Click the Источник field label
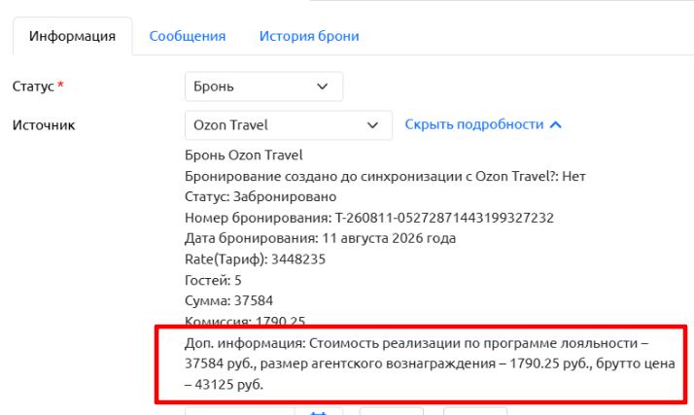 coord(44,125)
